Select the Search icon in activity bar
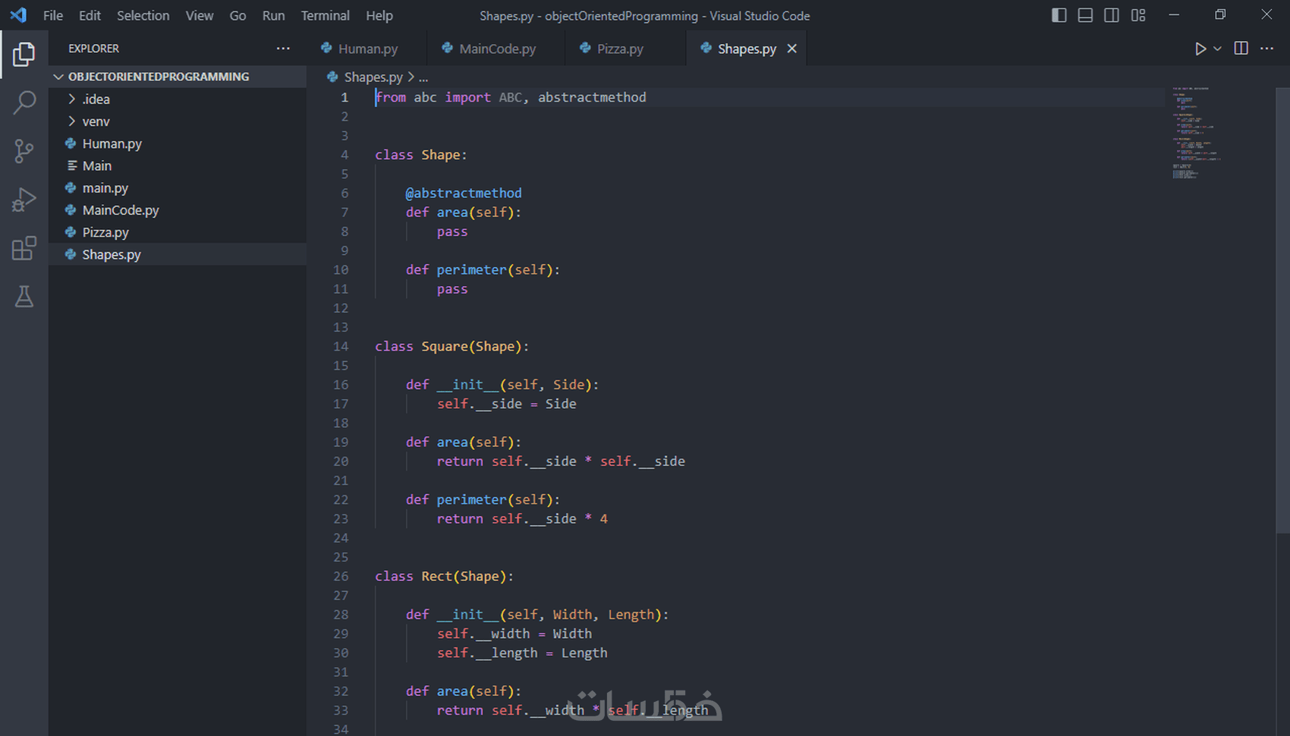Viewport: 1290px width, 736px height. [25, 102]
